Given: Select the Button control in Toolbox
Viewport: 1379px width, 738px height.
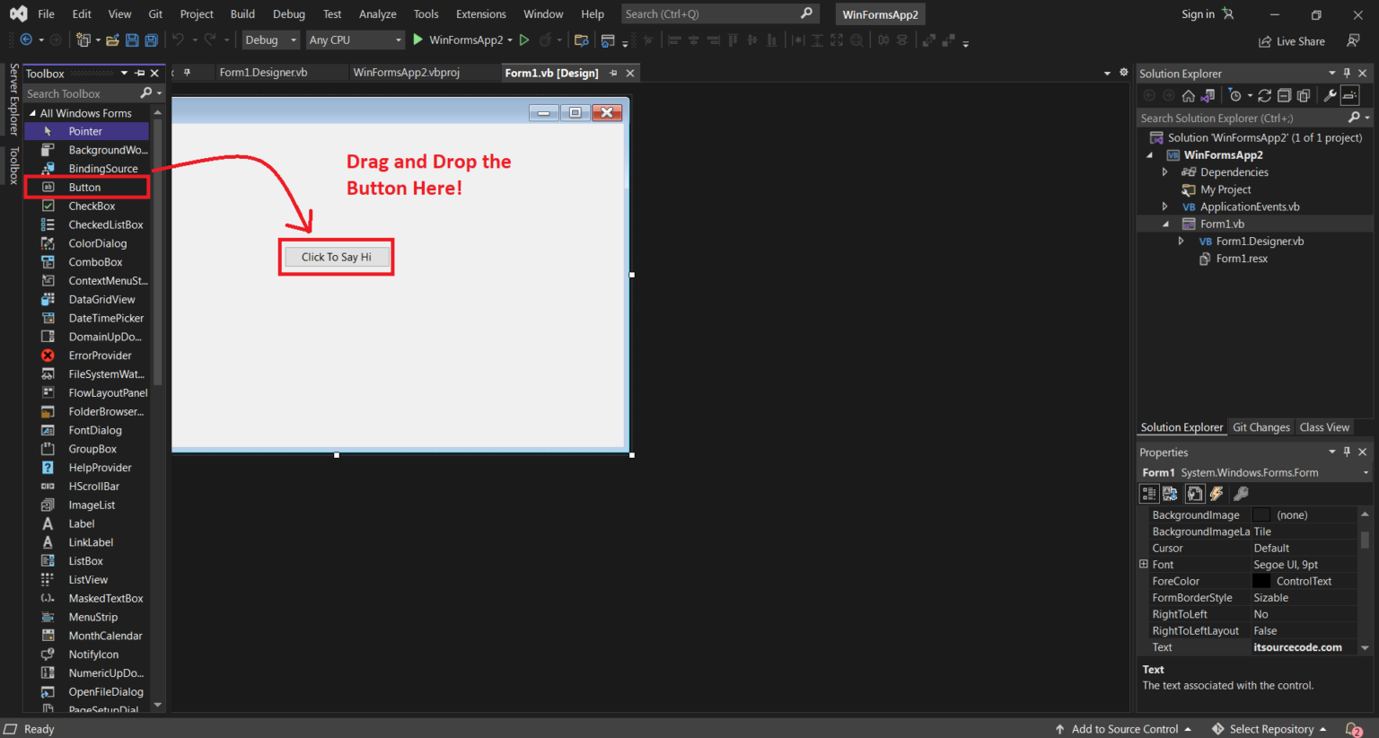Looking at the screenshot, I should click(x=85, y=188).
